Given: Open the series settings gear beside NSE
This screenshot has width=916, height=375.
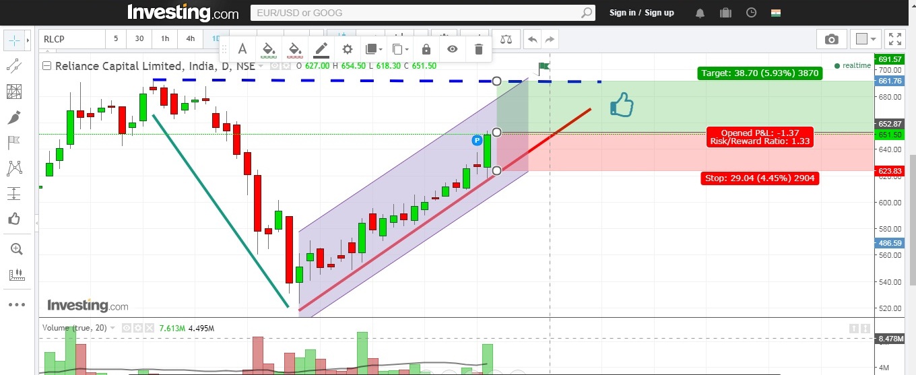Looking at the screenshot, I should (287, 66).
